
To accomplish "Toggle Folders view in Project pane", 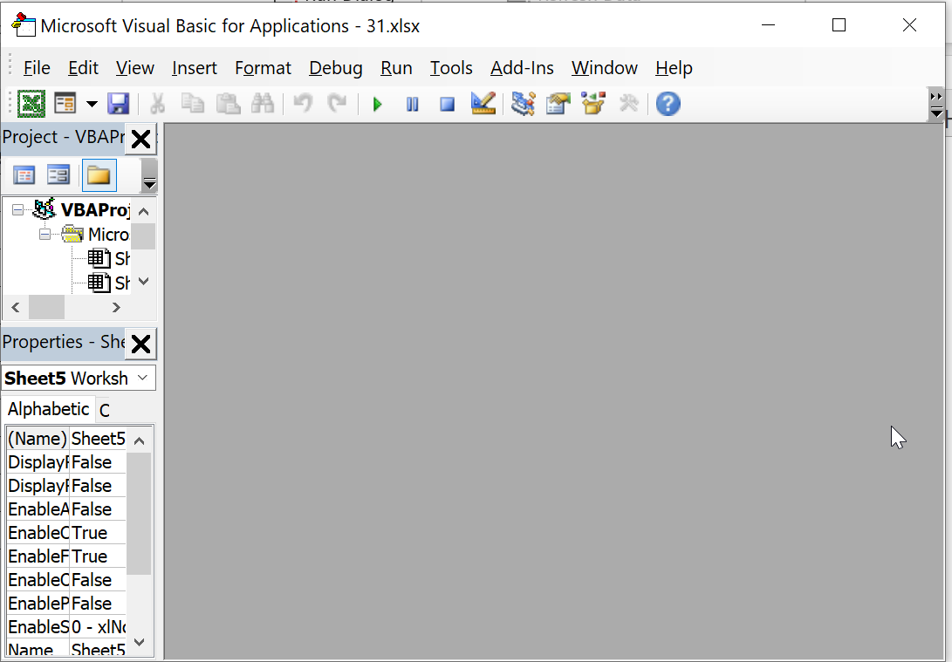I will coord(99,175).
